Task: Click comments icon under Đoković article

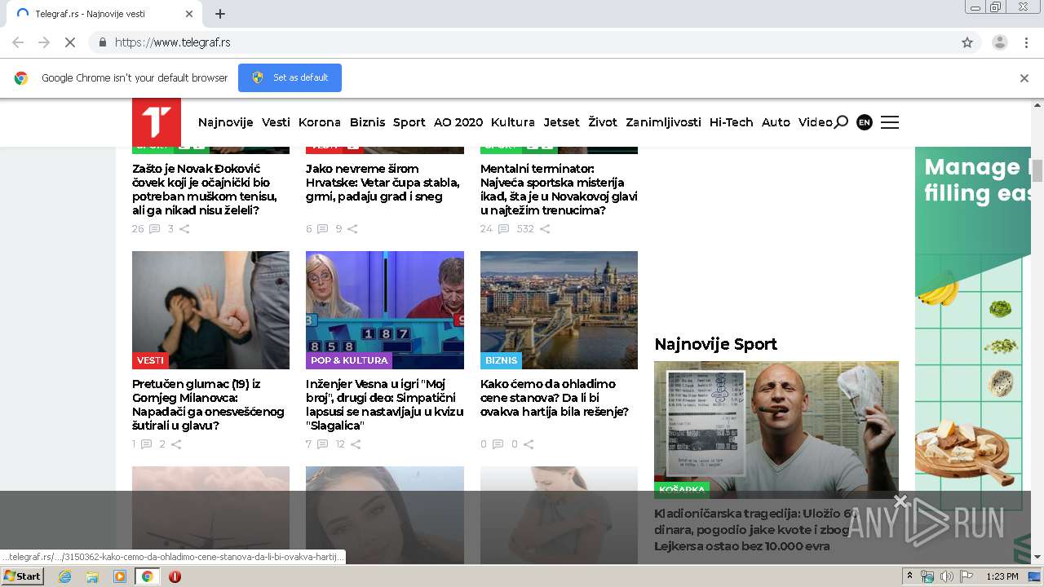Action: [155, 229]
